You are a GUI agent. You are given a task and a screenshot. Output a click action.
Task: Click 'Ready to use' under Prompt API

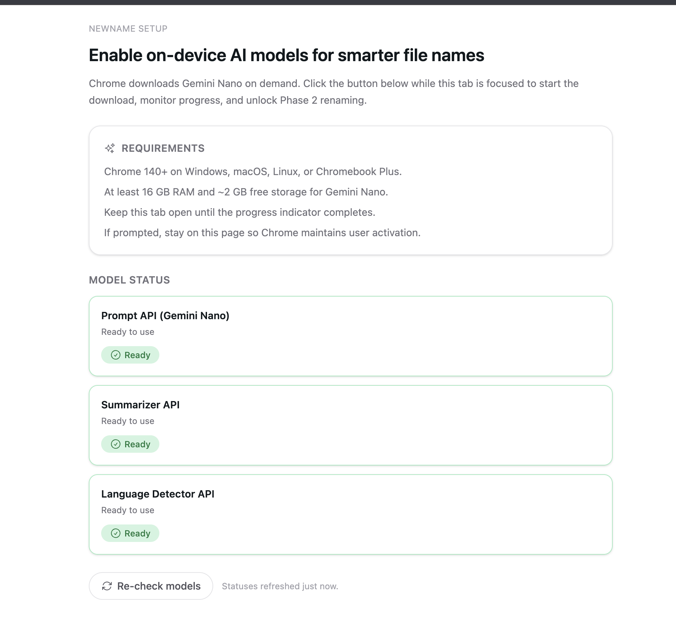128,332
